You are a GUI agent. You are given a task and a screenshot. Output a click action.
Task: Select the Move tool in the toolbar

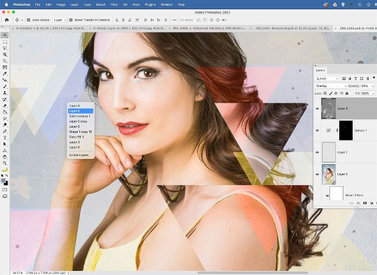[x=5, y=35]
